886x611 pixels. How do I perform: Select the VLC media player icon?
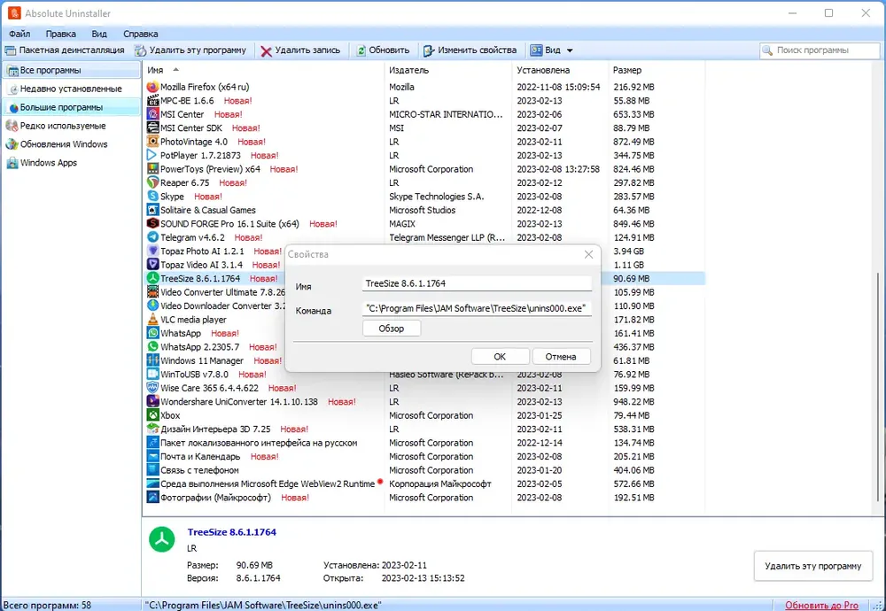[152, 320]
